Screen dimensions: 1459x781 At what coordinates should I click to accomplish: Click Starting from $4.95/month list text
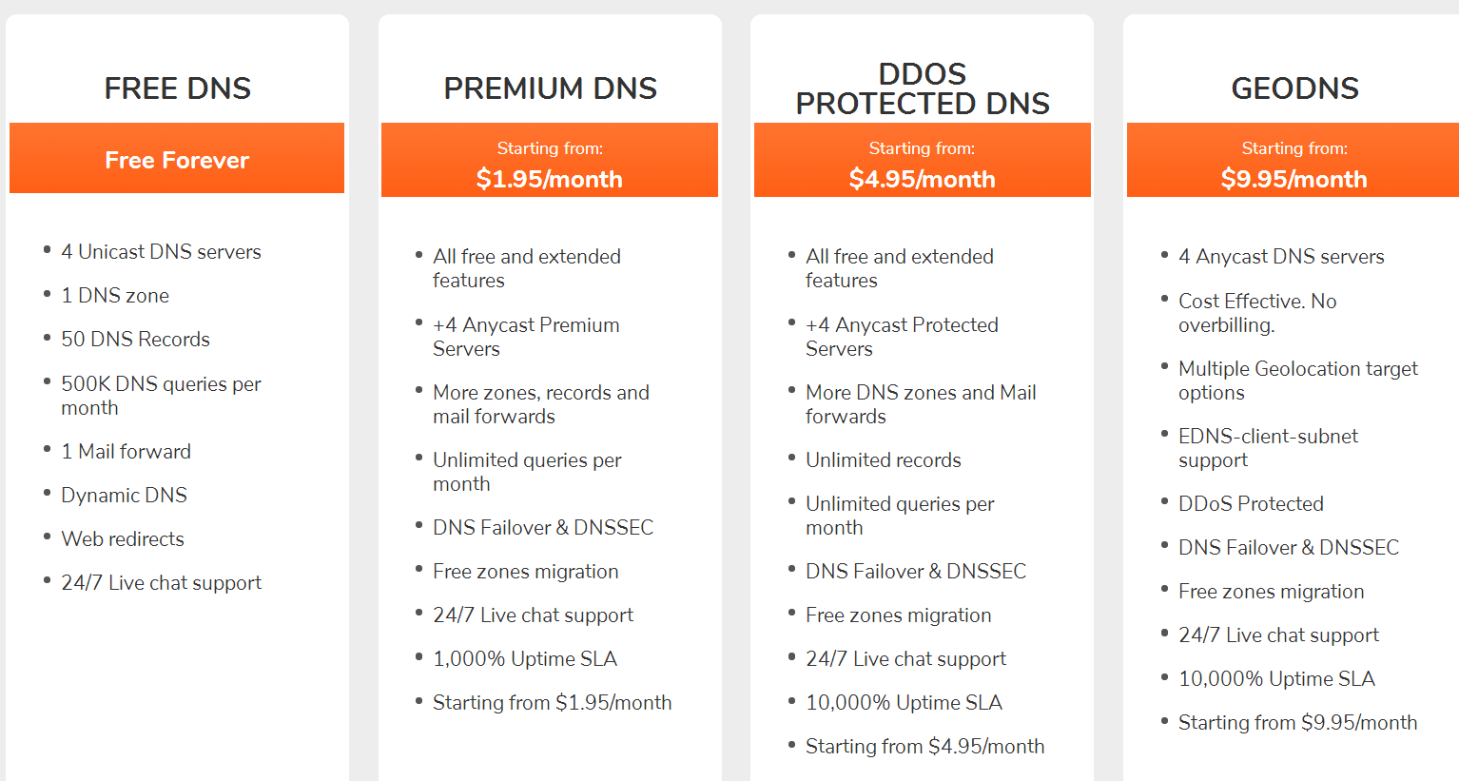(x=924, y=747)
